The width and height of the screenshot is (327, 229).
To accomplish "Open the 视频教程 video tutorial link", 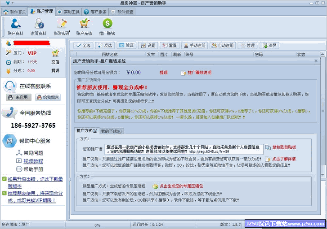I will click(33, 161).
